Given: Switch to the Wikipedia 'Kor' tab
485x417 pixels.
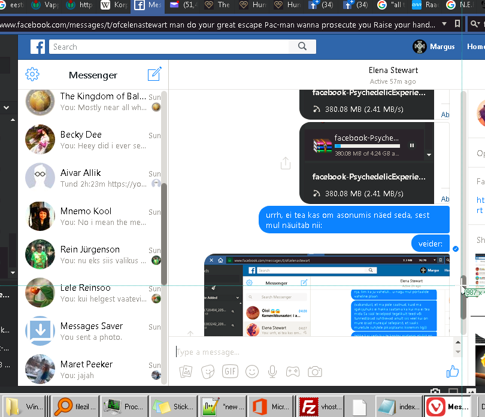Looking at the screenshot, I should 114,5.
